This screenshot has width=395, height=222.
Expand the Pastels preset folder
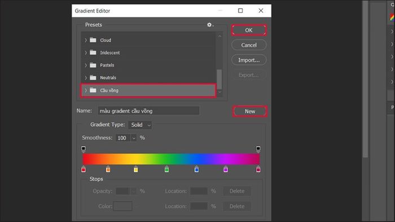(86, 65)
